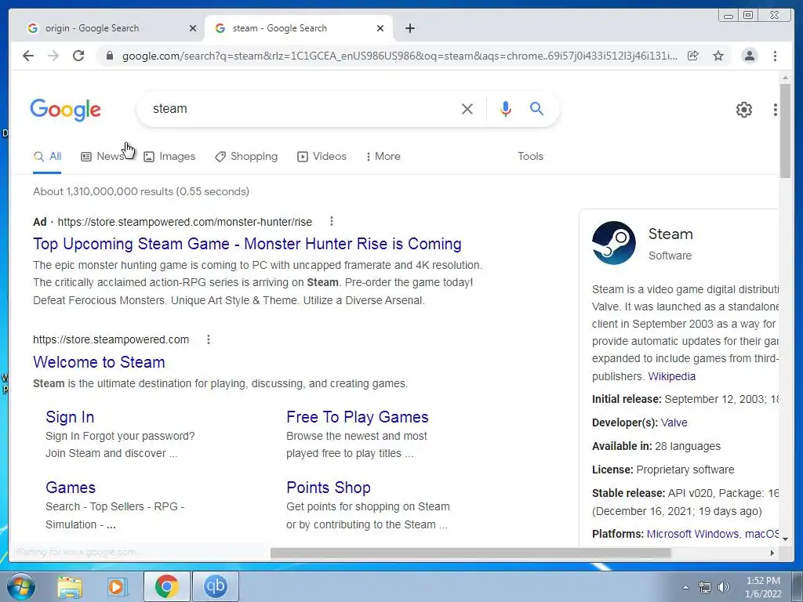
Task: Share this page using the share icon
Action: point(693,56)
